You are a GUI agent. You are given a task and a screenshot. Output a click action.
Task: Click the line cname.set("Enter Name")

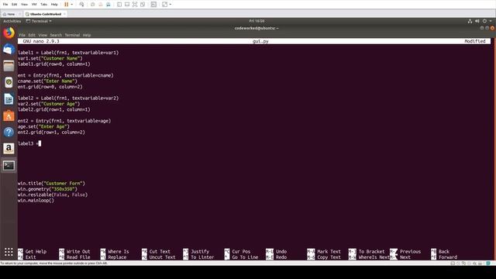[x=47, y=81]
